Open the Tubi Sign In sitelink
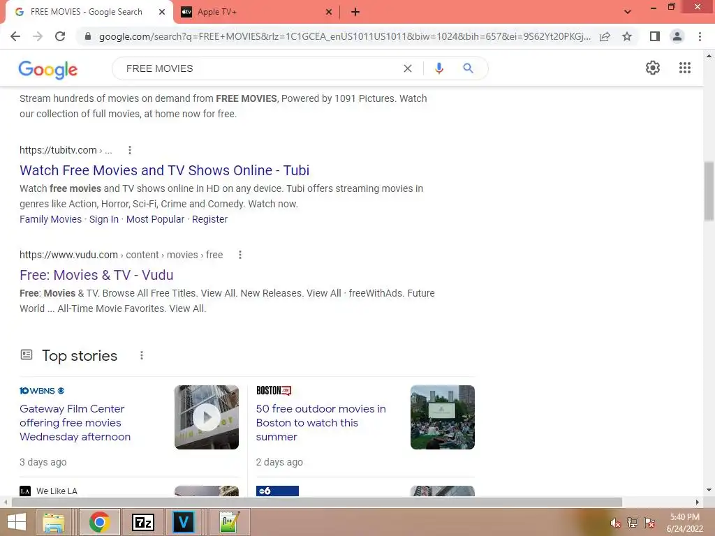Screen dimensions: 715x536 click(104, 219)
